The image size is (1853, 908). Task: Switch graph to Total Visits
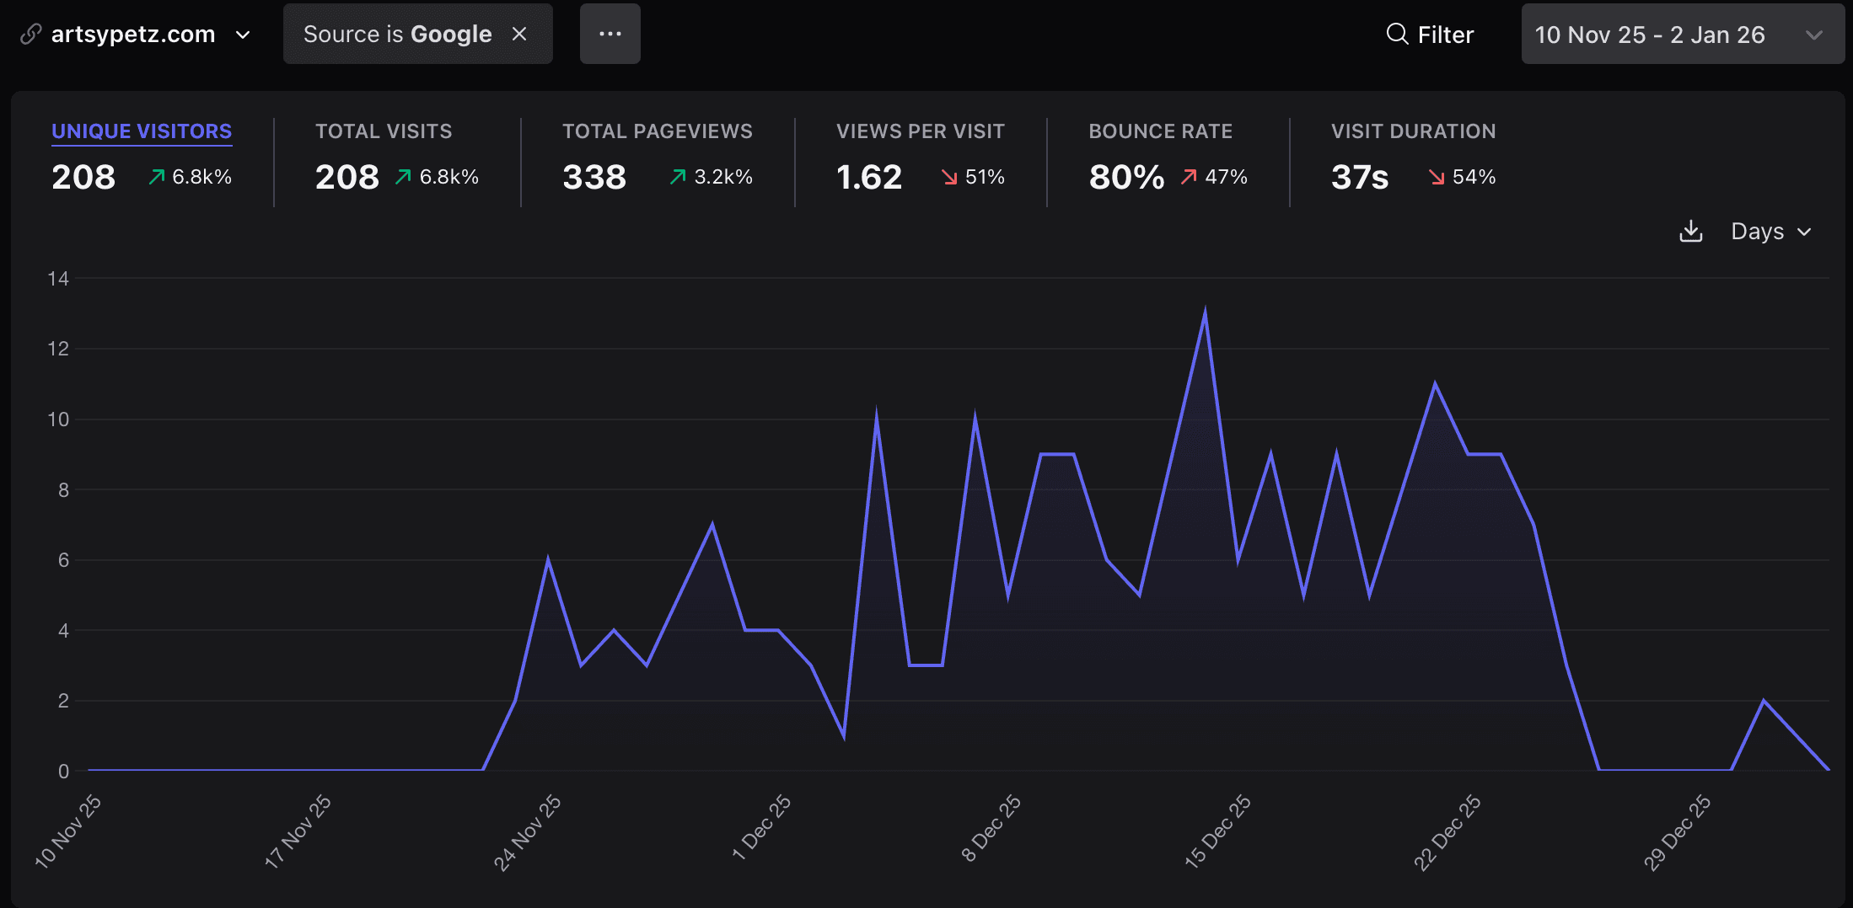[x=384, y=131]
